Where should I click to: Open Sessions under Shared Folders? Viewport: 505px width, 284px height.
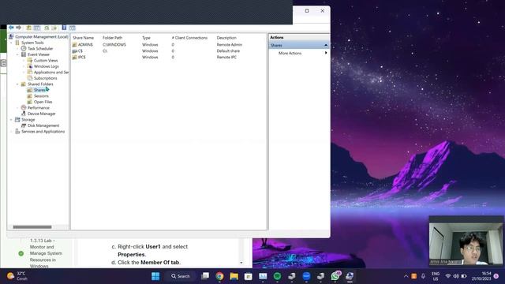[41, 96]
